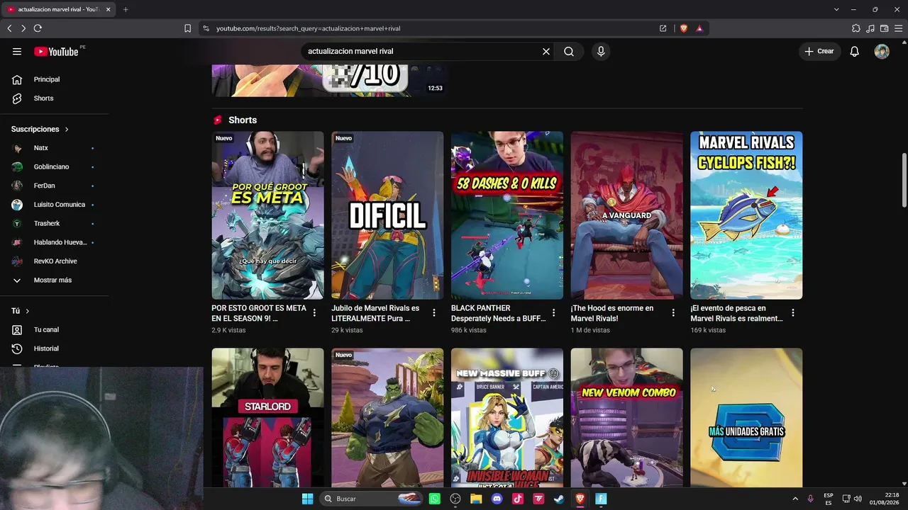The height and width of the screenshot is (510, 908).
Task: Play the DIFICIL Jubilo short thumbnail
Action: (387, 215)
